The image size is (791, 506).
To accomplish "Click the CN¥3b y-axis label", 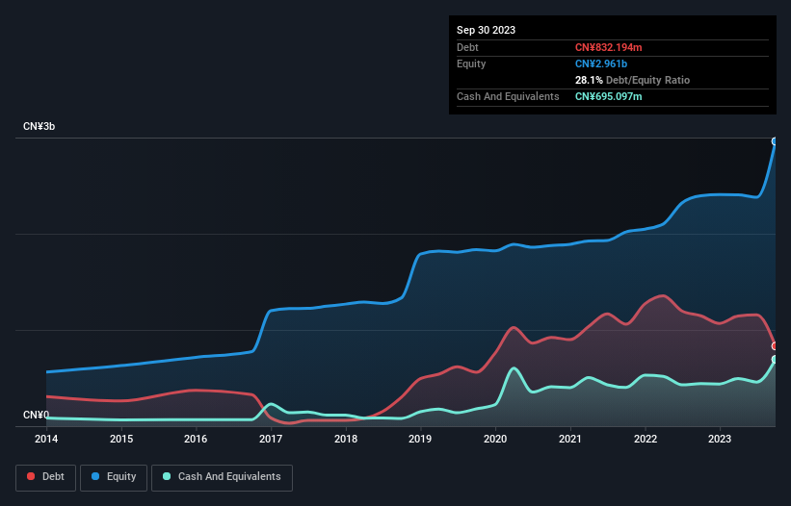I will (39, 126).
